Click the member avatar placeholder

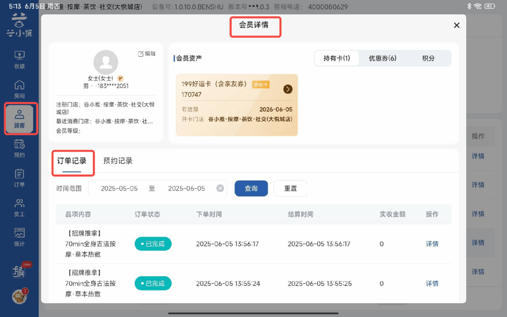106,62
